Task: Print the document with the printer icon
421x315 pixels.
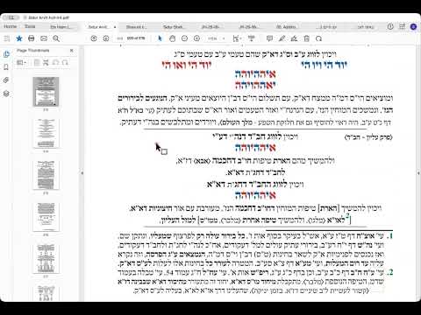Action: click(x=32, y=38)
